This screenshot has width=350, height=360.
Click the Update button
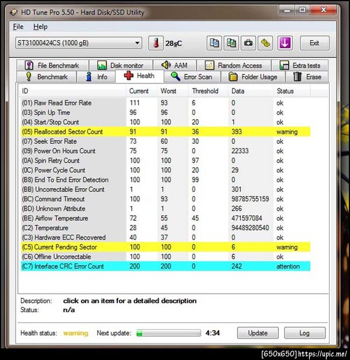pyautogui.click(x=258, y=333)
